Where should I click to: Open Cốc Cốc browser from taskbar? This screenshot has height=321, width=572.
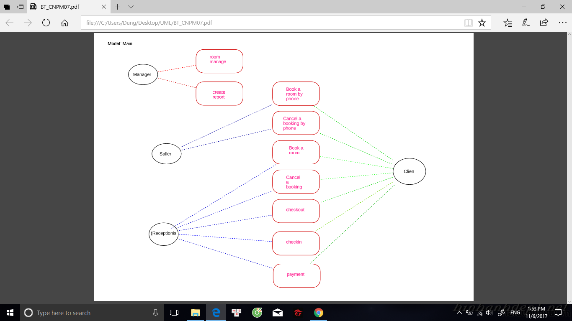pyautogui.click(x=257, y=313)
